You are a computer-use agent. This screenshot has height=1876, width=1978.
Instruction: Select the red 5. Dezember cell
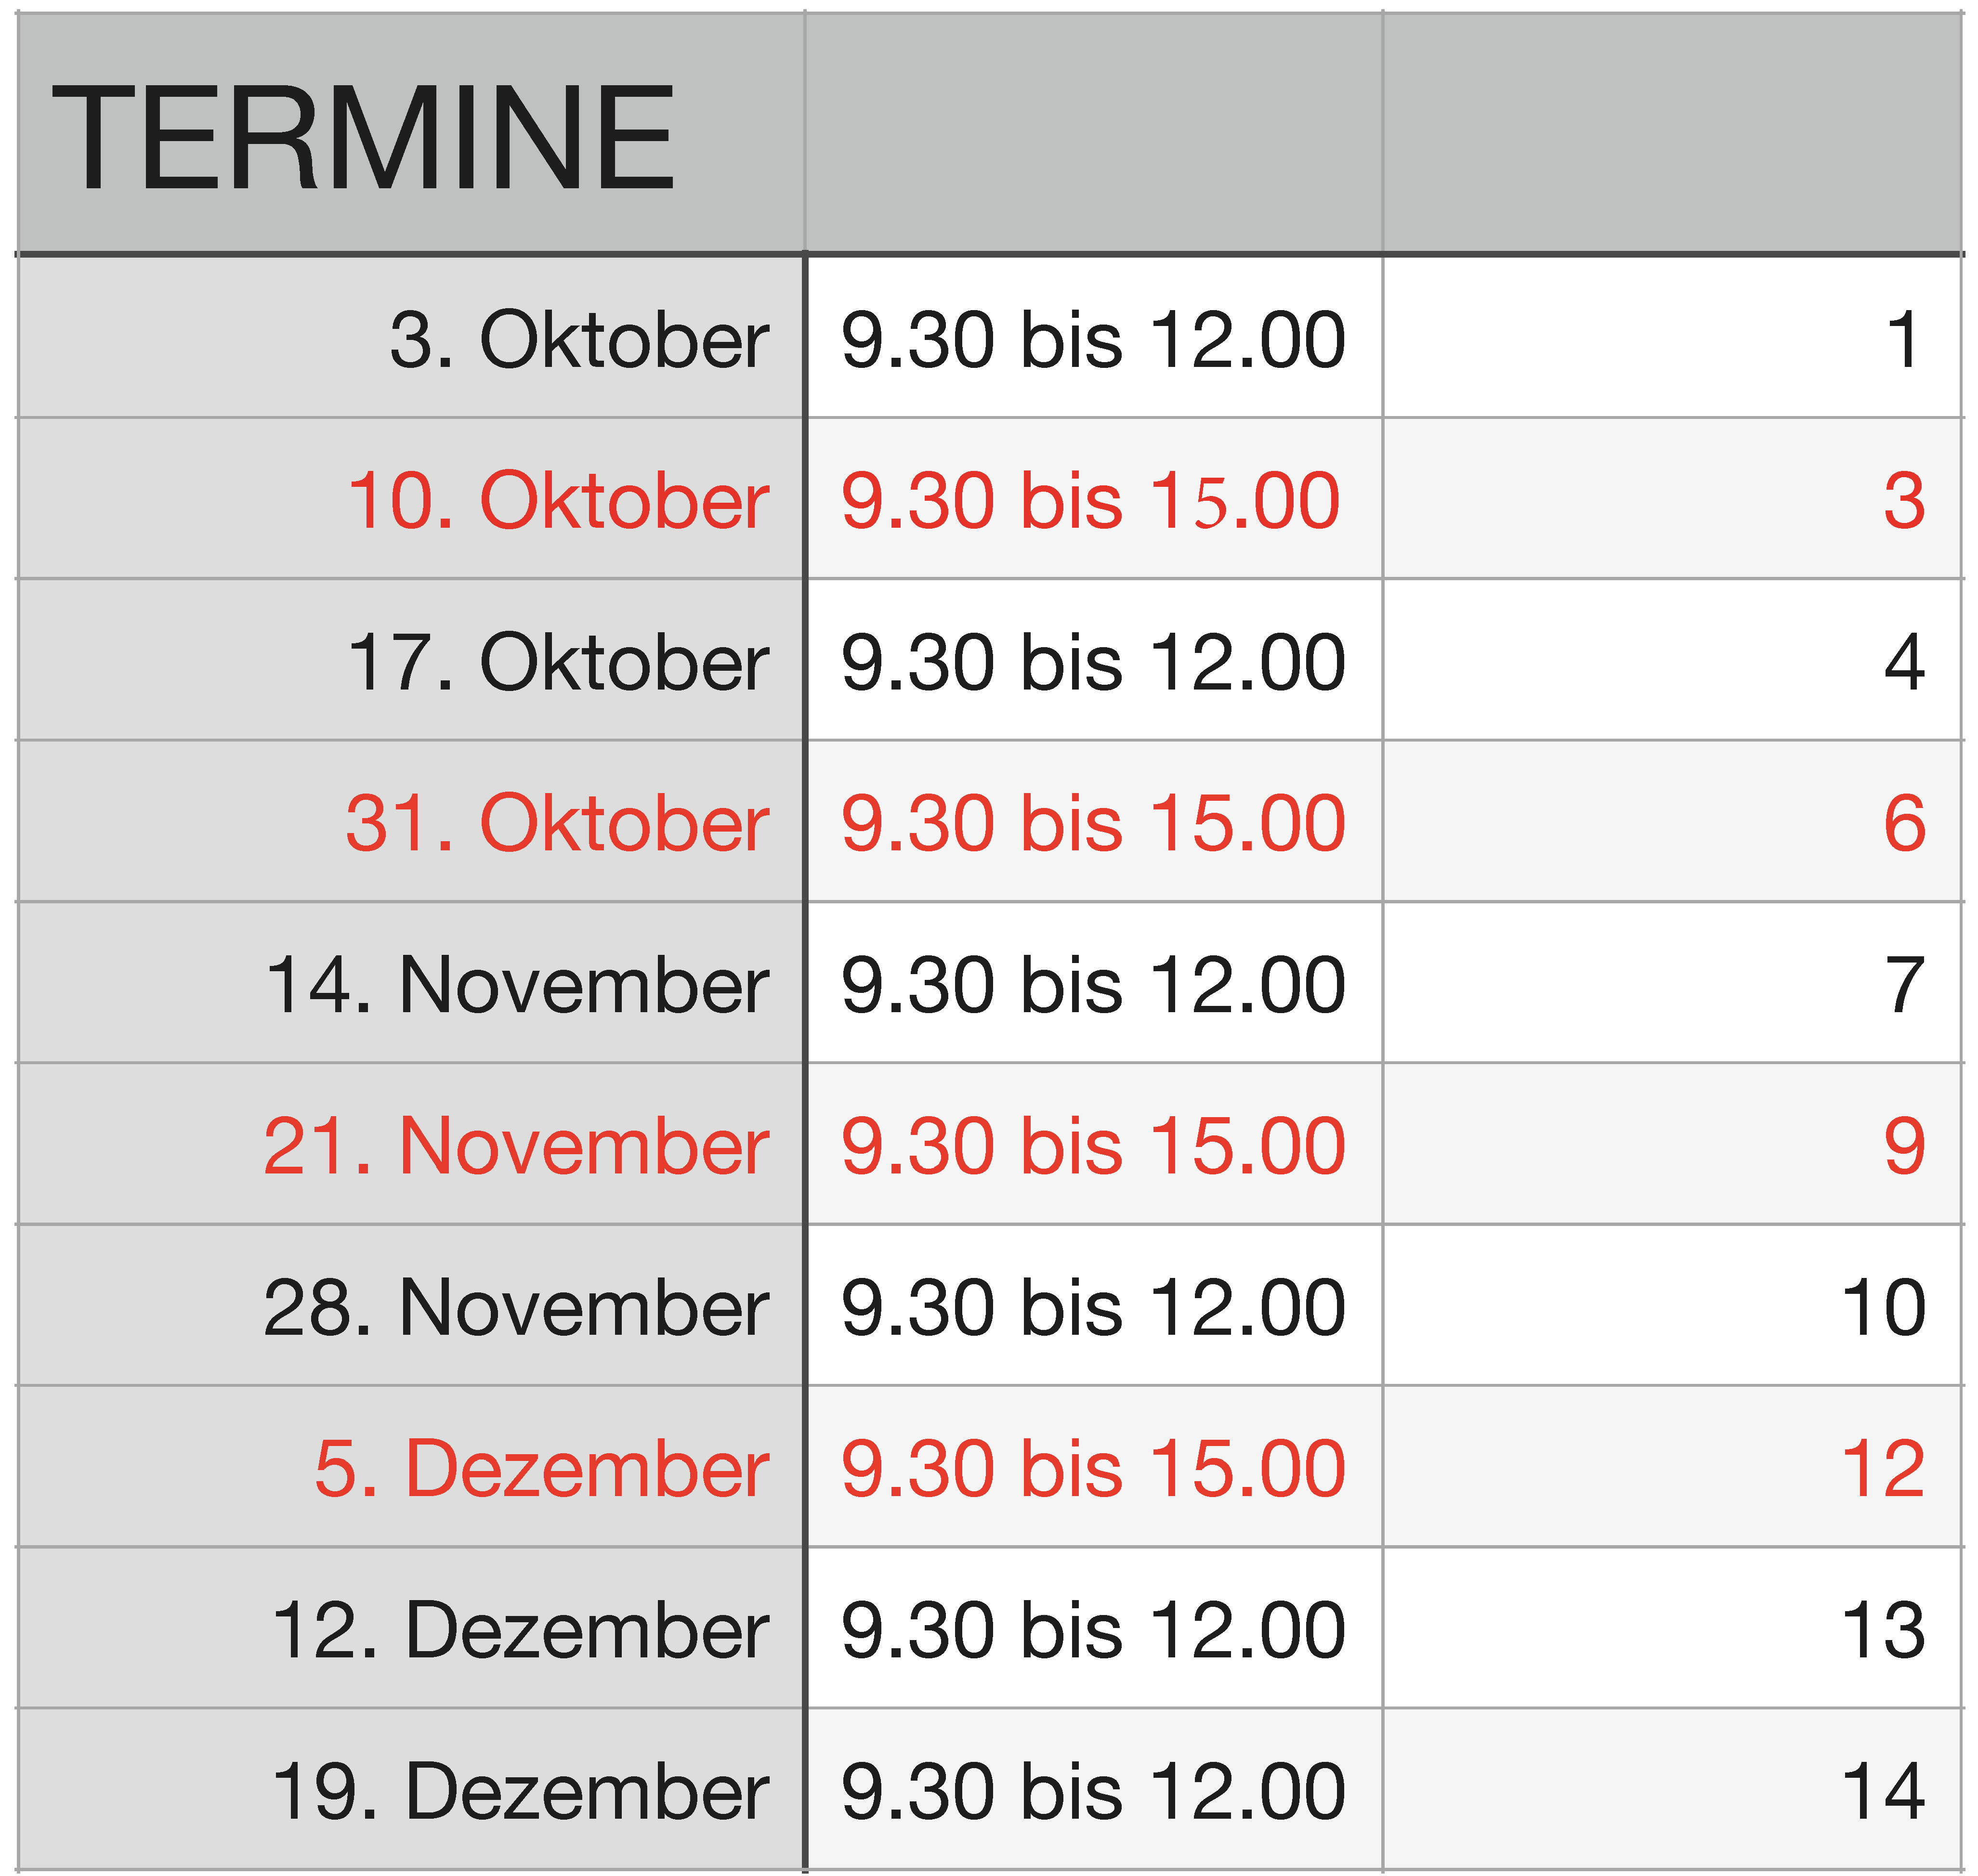click(410, 1467)
